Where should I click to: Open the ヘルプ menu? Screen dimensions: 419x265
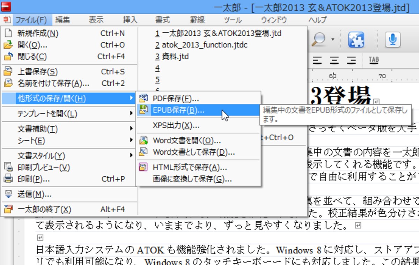pyautogui.click(x=318, y=20)
